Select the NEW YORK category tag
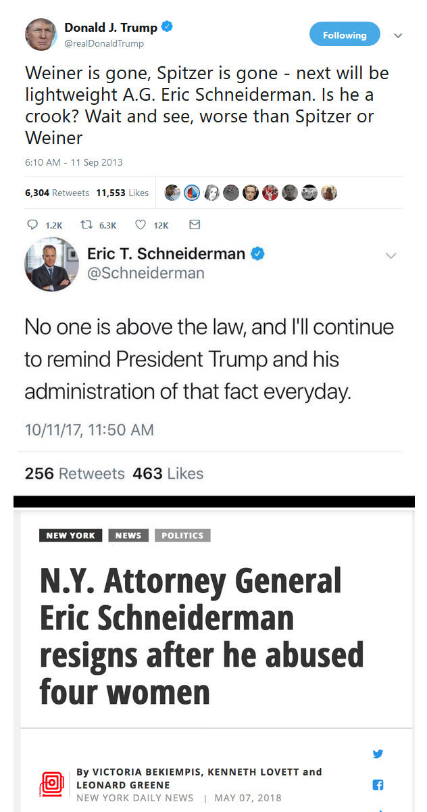 (71, 535)
